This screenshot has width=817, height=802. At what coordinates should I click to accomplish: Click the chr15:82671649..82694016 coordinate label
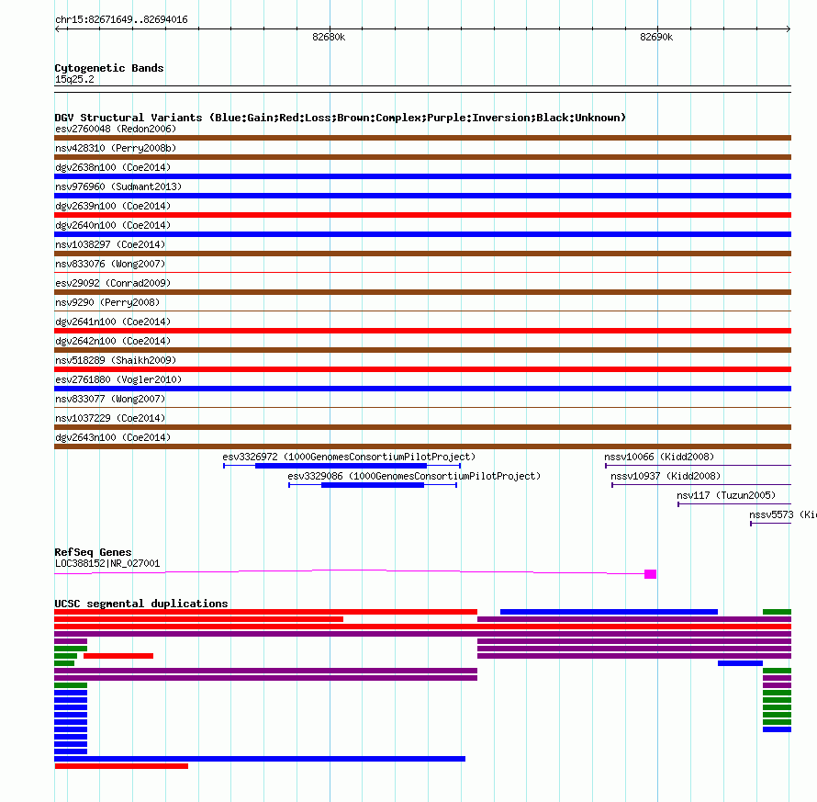coord(121,19)
